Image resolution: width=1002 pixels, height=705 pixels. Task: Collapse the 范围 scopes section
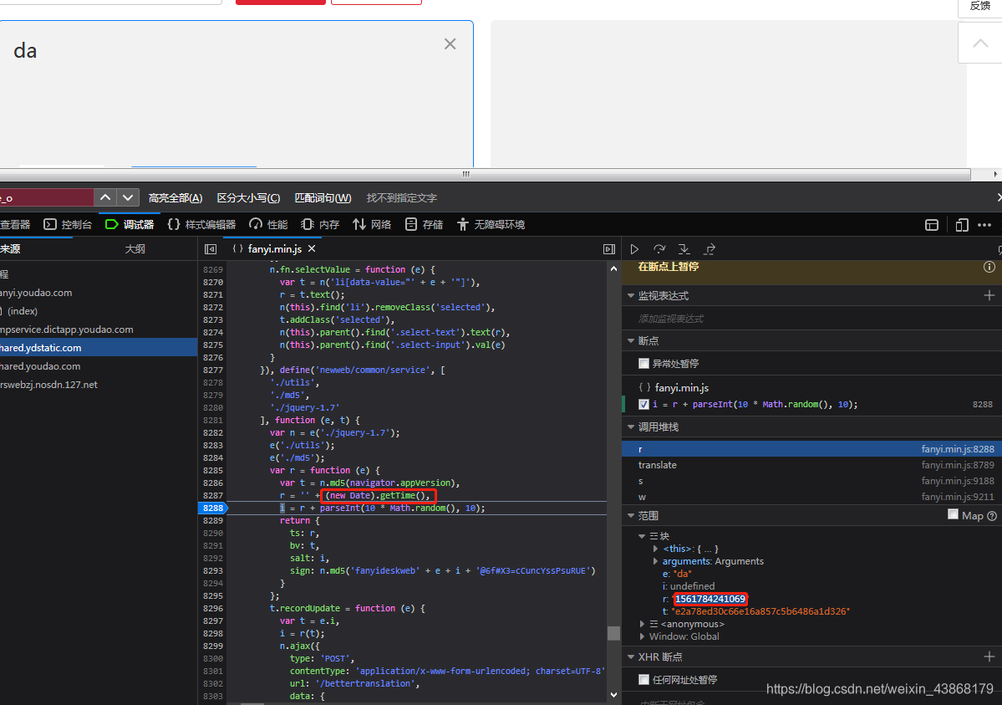point(631,516)
